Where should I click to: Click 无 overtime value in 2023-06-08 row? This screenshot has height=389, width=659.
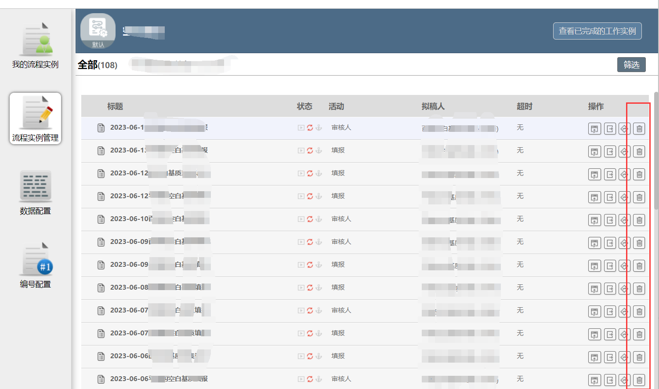(x=520, y=287)
